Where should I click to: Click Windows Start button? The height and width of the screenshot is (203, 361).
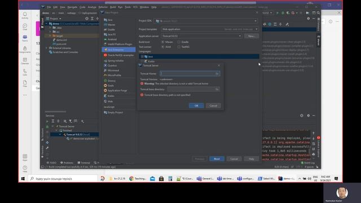click(x=23, y=179)
